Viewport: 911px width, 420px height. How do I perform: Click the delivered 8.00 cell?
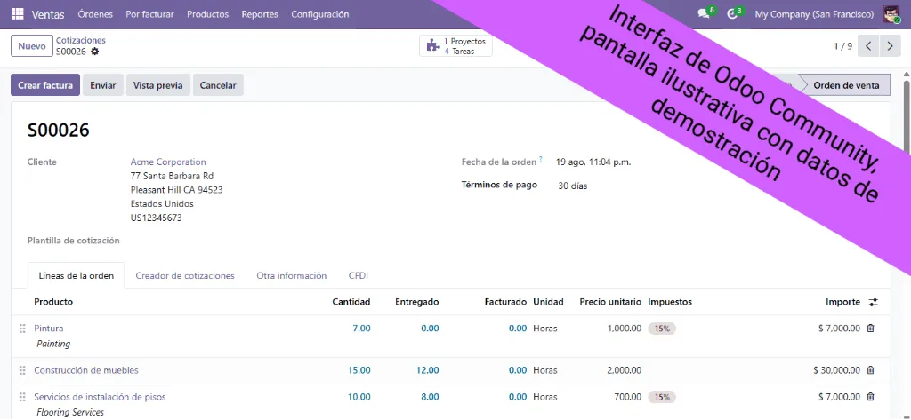430,397
